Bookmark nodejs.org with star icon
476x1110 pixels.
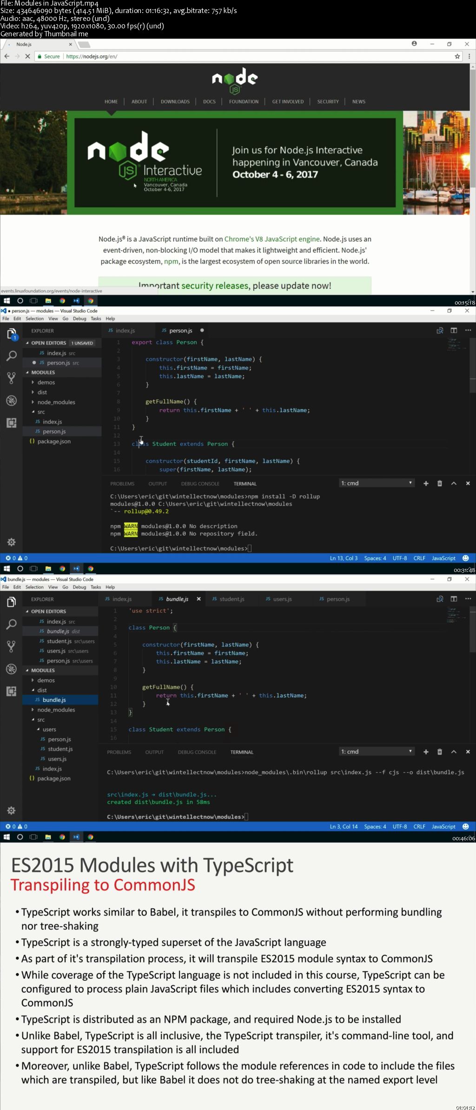click(457, 56)
